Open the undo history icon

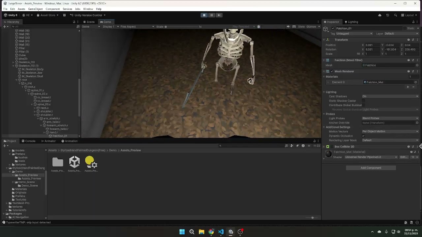pos(388,15)
